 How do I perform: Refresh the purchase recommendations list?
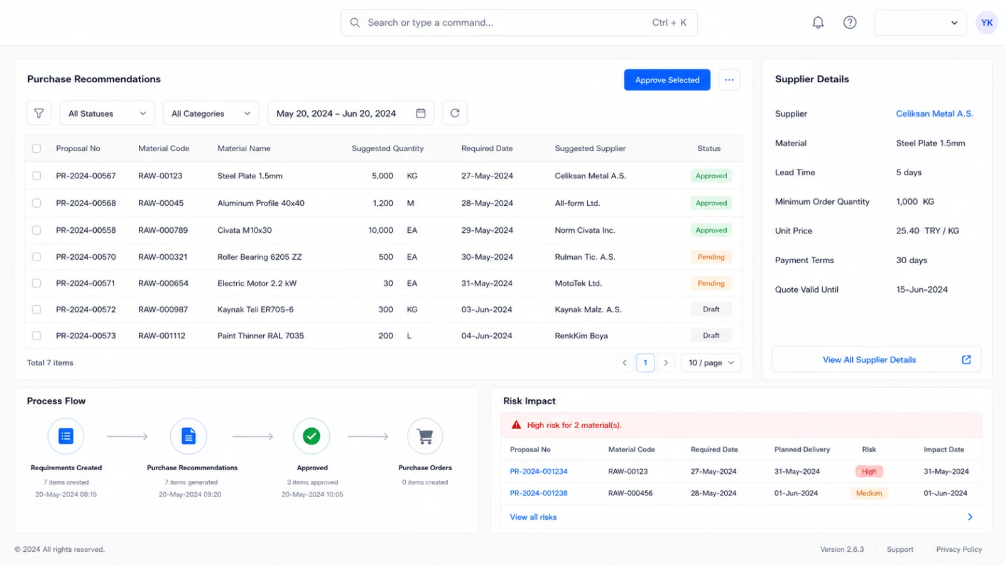tap(455, 113)
